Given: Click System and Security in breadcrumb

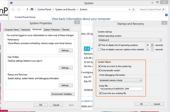Looking at the screenshot, I should tap(65, 10).
